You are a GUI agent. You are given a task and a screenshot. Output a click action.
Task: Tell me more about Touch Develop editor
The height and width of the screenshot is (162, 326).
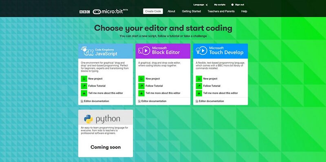(x=220, y=93)
